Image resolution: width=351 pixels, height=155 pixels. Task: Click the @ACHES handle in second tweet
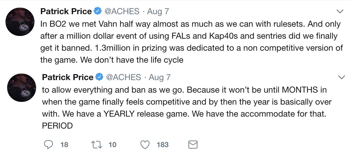123,77
